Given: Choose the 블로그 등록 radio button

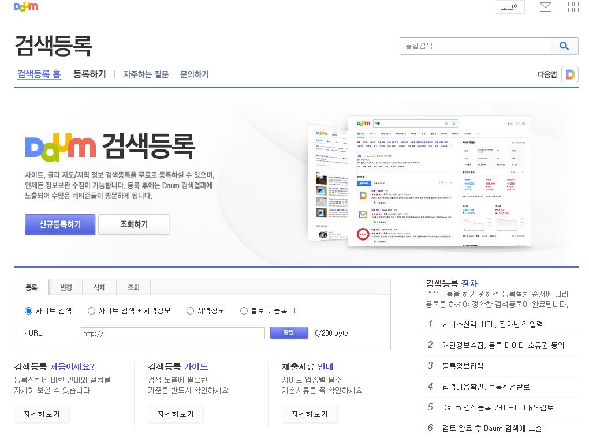Looking at the screenshot, I should click(244, 311).
